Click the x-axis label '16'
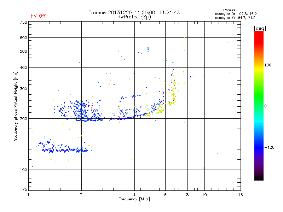Screen dimensions: 283x212 [241, 195]
